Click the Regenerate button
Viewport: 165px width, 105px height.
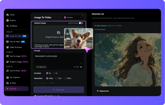(103, 91)
